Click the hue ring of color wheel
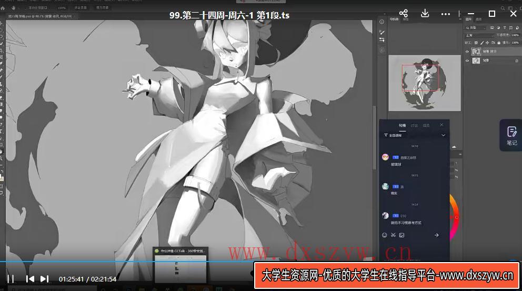Viewport: 522px width, 291px height. pos(455,206)
